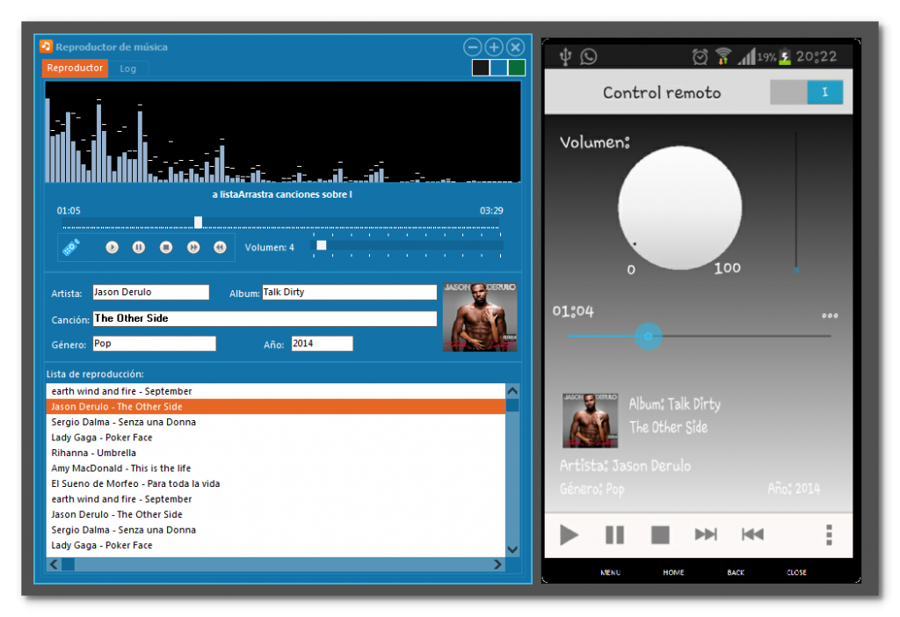Select the blue color theme swatch

[x=499, y=68]
